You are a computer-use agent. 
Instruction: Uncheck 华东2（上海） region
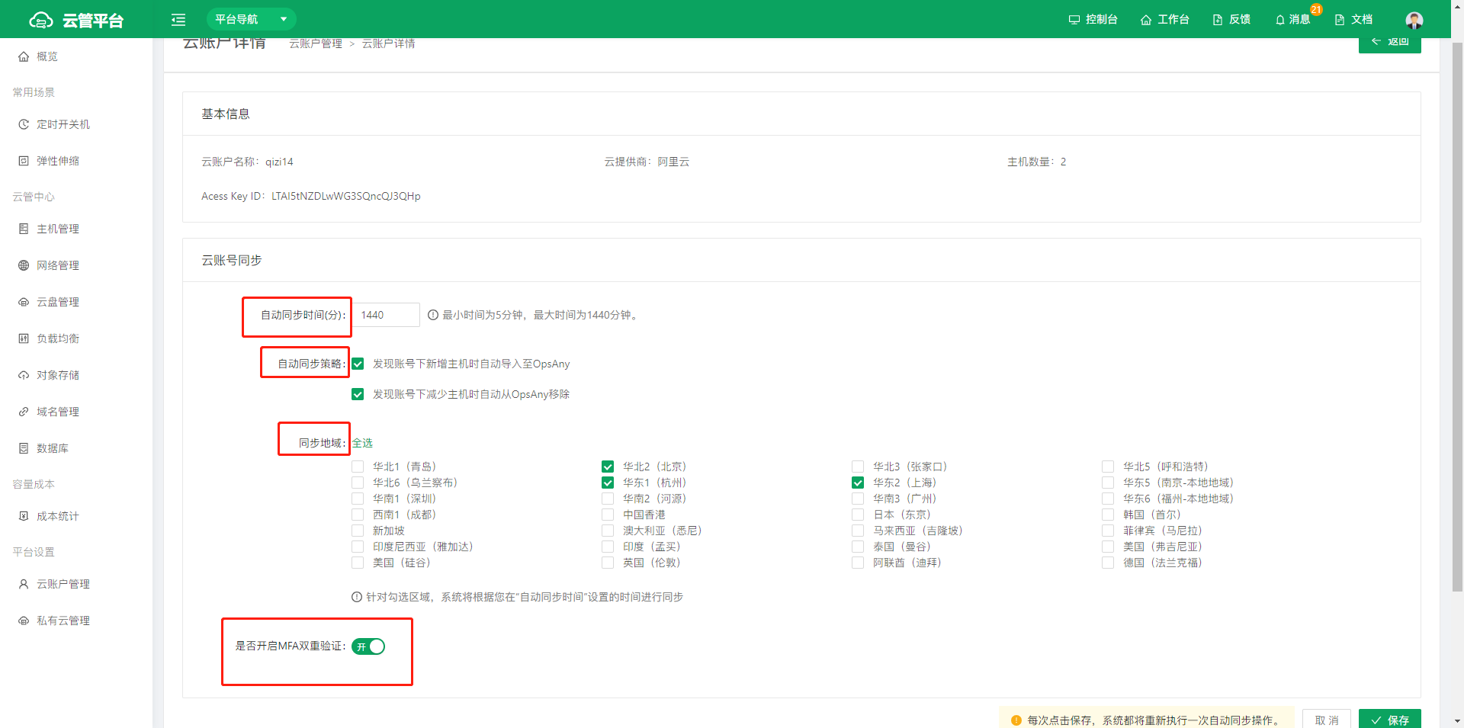[x=858, y=483]
